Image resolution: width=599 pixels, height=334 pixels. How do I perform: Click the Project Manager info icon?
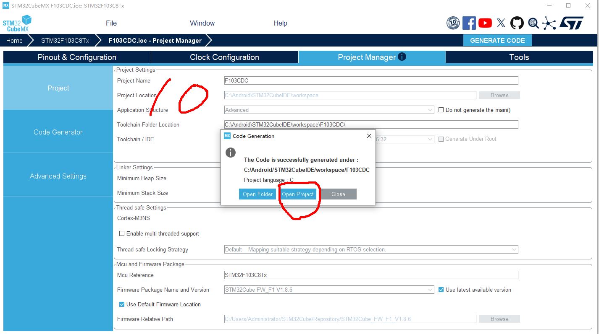pyautogui.click(x=402, y=57)
